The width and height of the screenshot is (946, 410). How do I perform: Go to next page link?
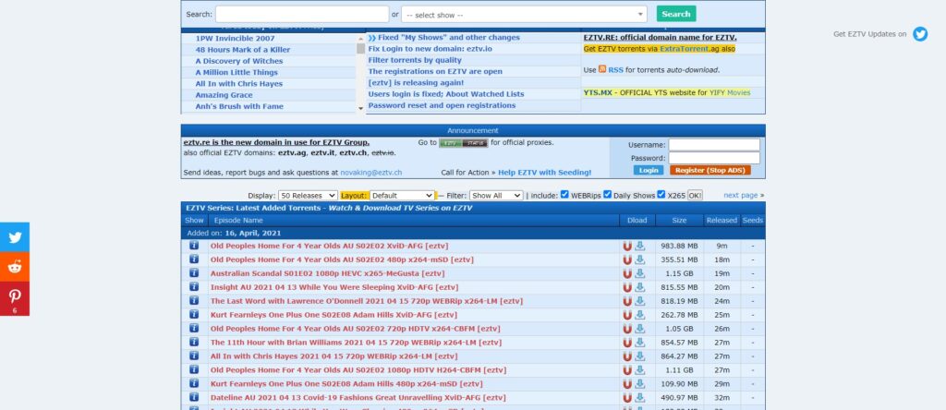pyautogui.click(x=740, y=196)
